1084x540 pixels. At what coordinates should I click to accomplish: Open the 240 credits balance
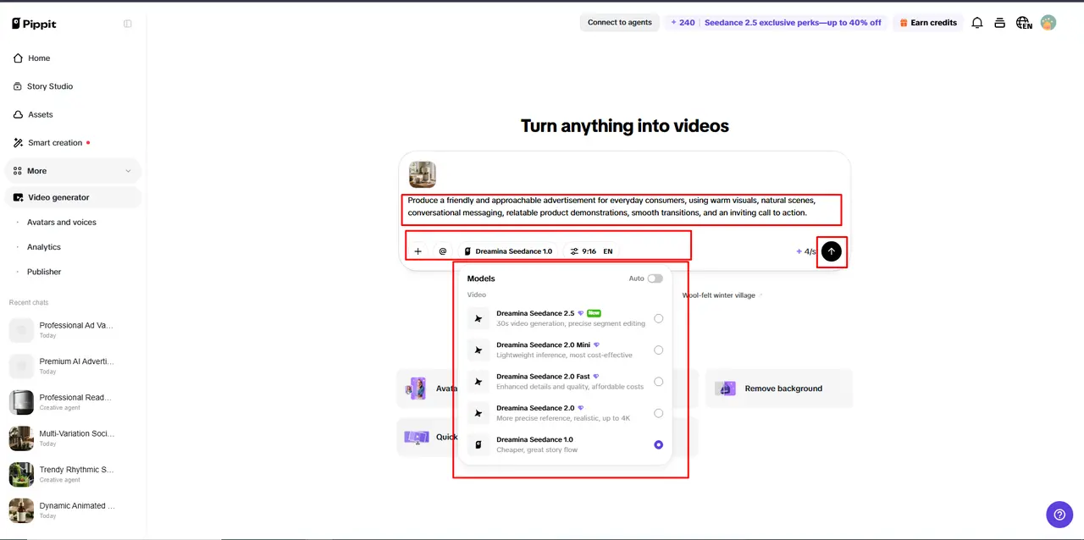[683, 23]
